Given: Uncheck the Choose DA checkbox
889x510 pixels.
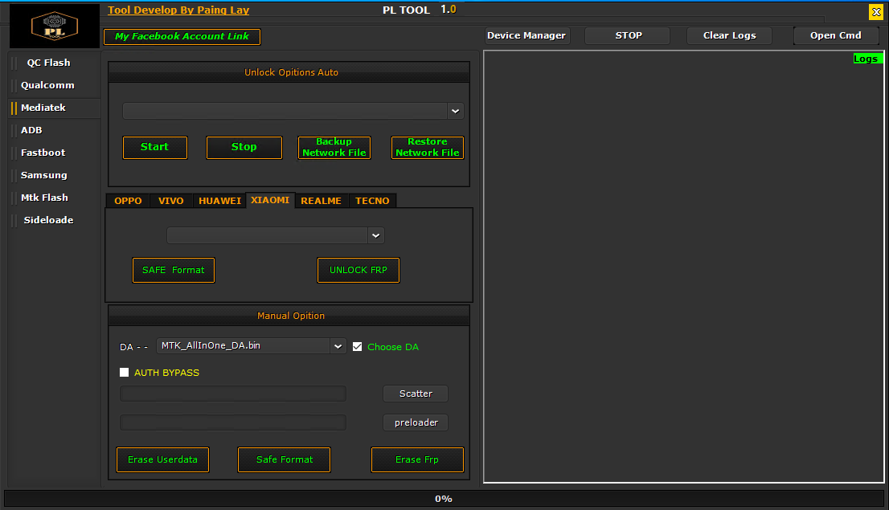Looking at the screenshot, I should (358, 347).
